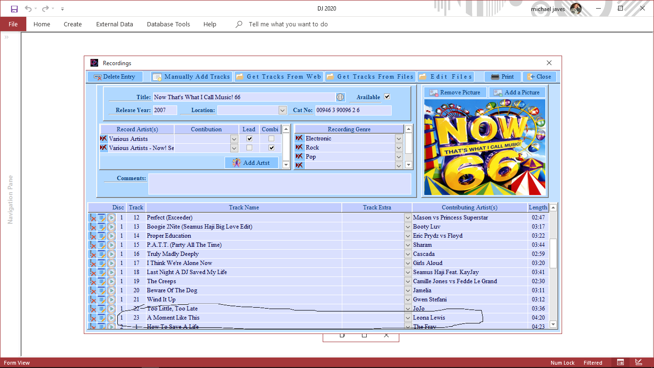Edit details of track Truly Madly Deeply
The image size is (654, 368).
(x=102, y=254)
